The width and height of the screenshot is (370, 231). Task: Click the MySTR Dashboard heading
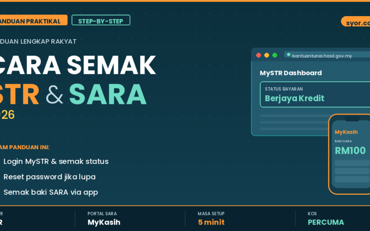pyautogui.click(x=291, y=73)
